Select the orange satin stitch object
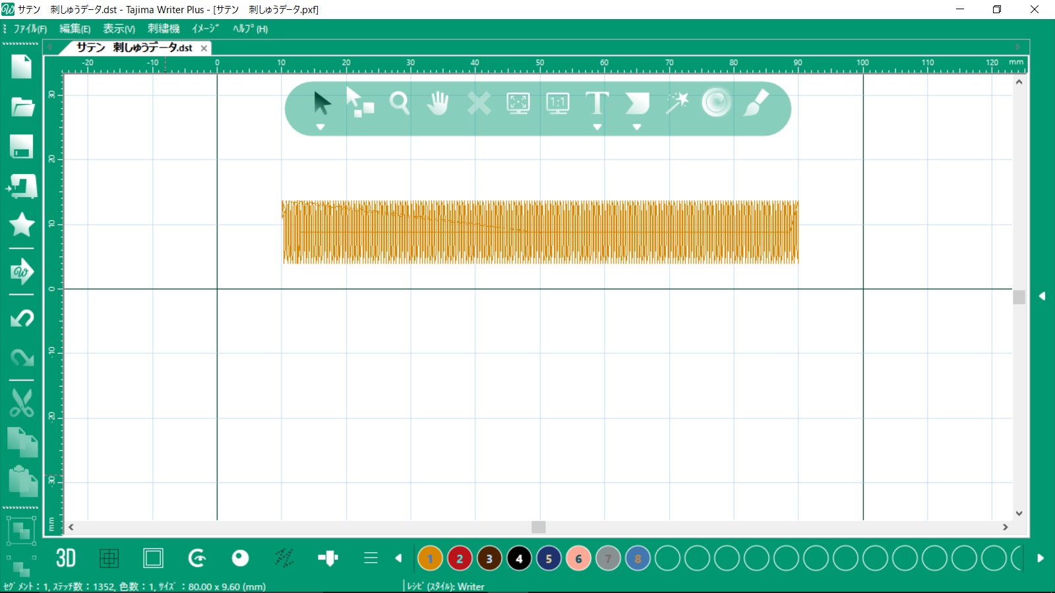Viewport: 1055px width, 593px height. click(540, 232)
